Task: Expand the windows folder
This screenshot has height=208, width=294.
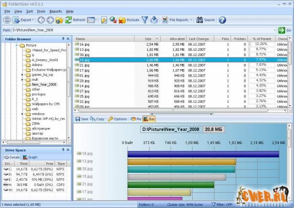Action: pos(22,114)
